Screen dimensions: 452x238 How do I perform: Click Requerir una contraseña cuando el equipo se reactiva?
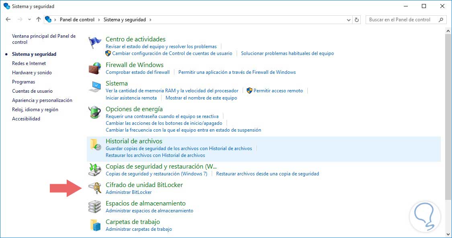coord(162,116)
